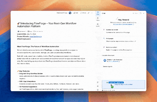The width and height of the screenshot is (157, 102).
Task: Click the Hey, Howard greeting
Action: click(123, 20)
